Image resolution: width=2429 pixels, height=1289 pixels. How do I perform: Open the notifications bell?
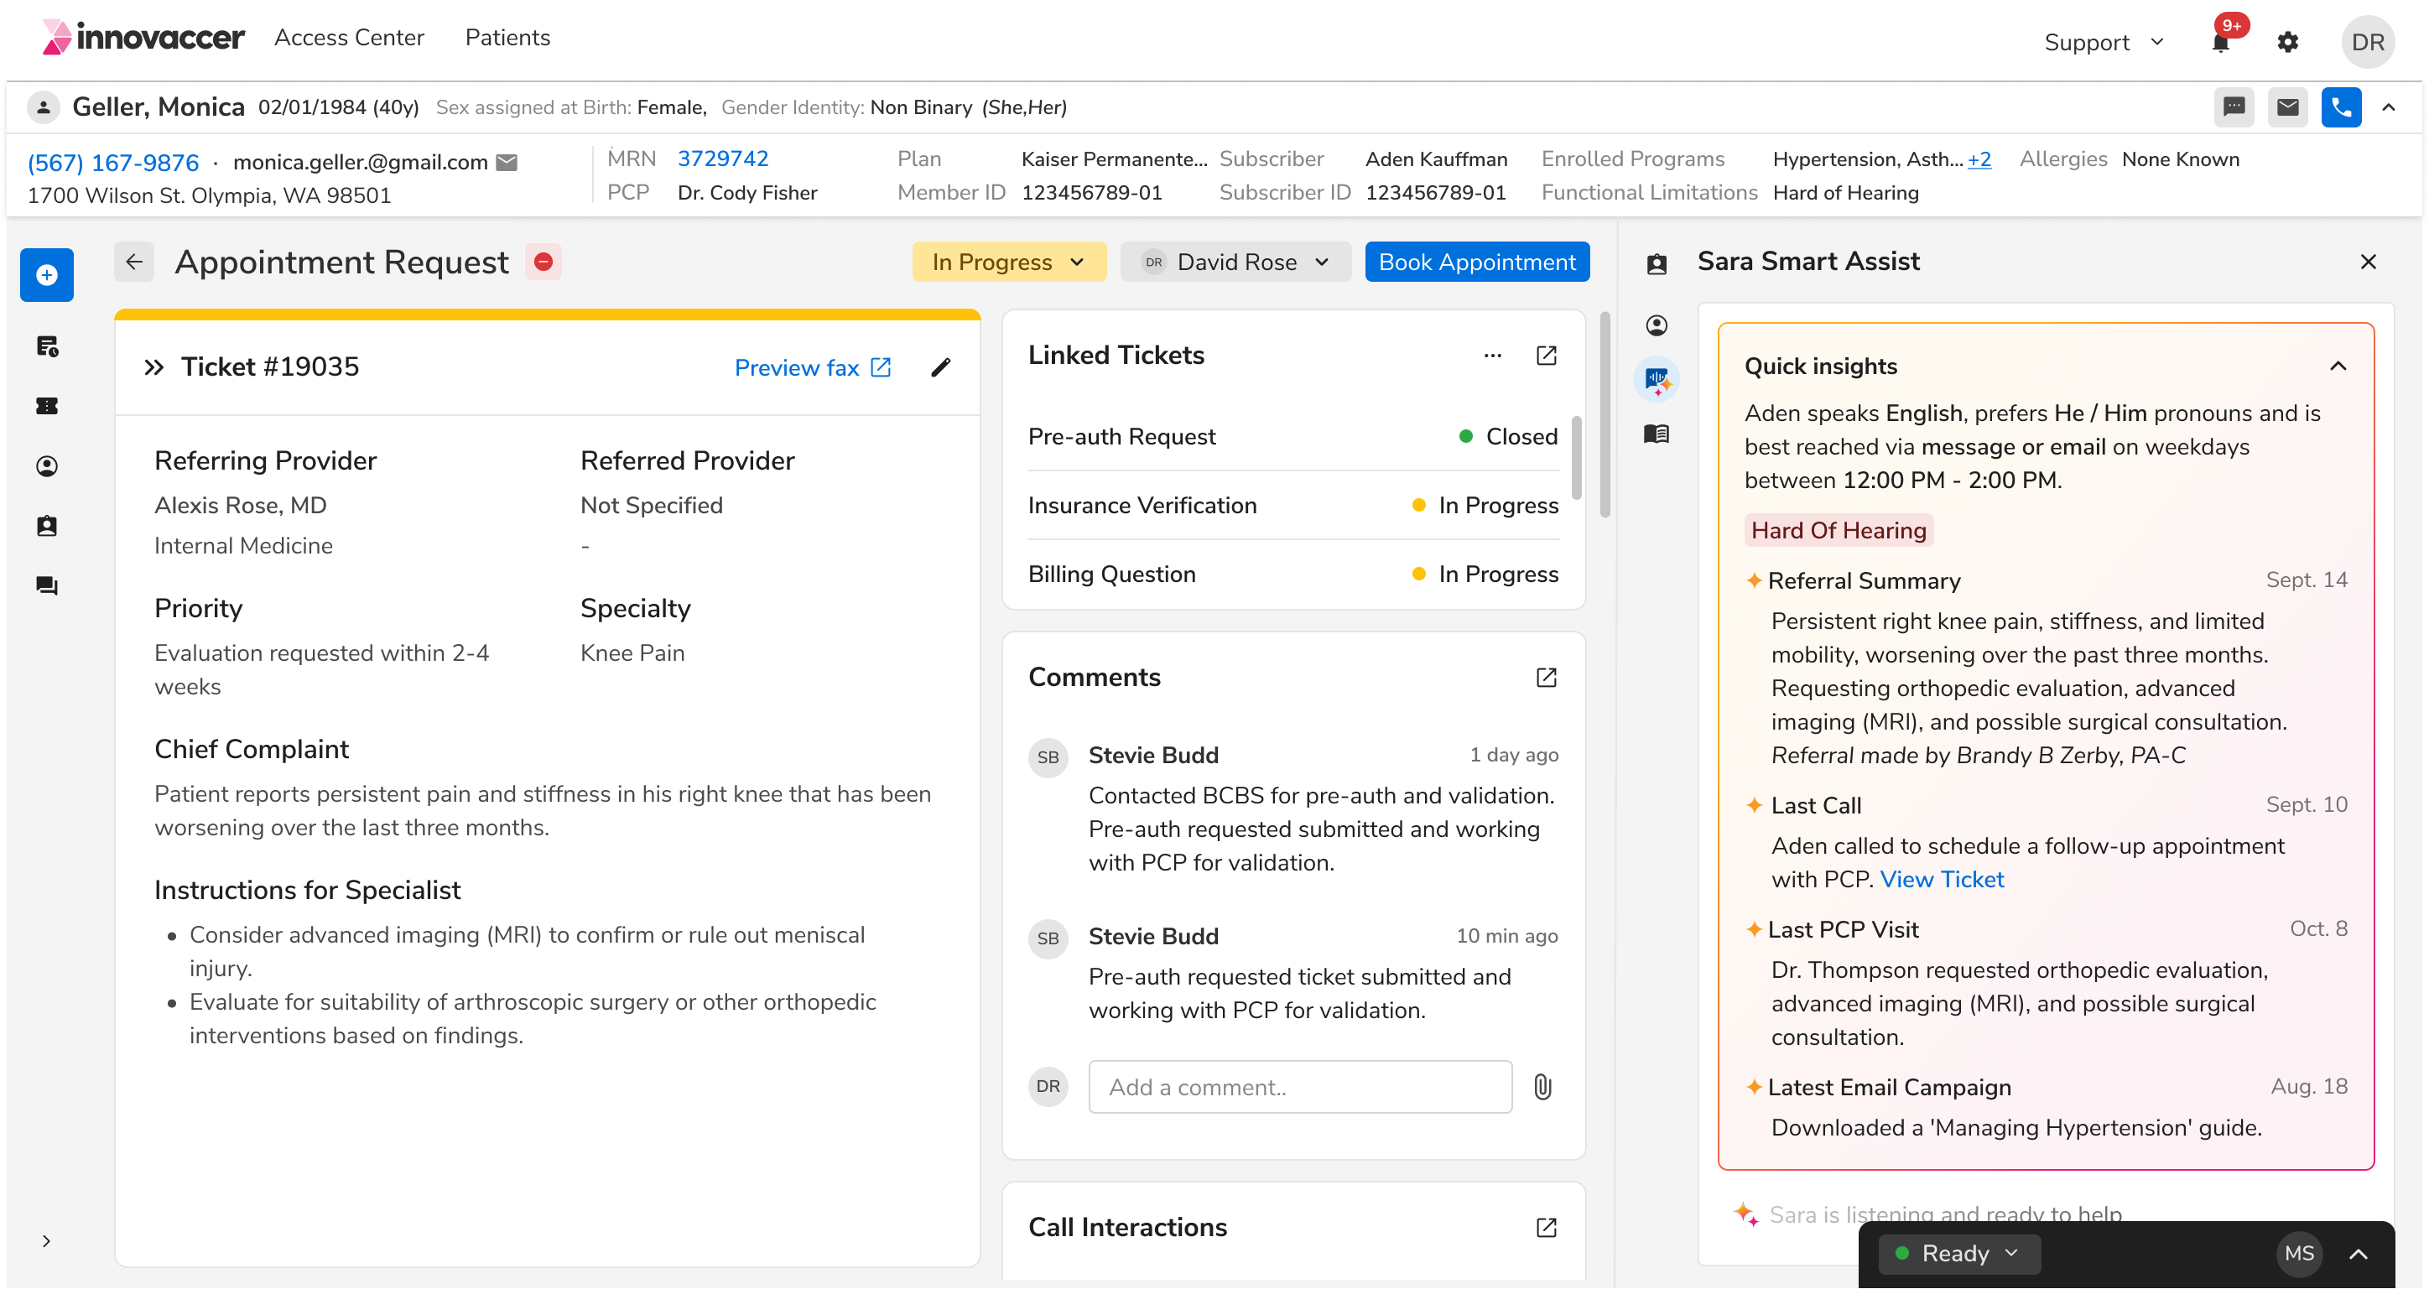click(x=2221, y=43)
